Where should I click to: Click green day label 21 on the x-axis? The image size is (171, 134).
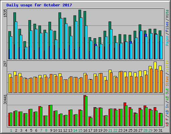110,130
